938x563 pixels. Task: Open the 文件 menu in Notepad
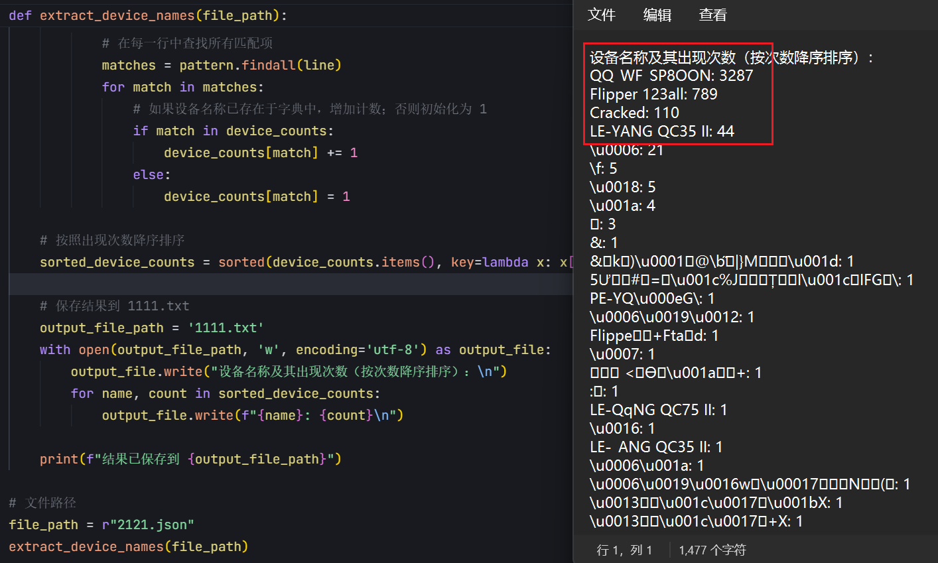(602, 15)
